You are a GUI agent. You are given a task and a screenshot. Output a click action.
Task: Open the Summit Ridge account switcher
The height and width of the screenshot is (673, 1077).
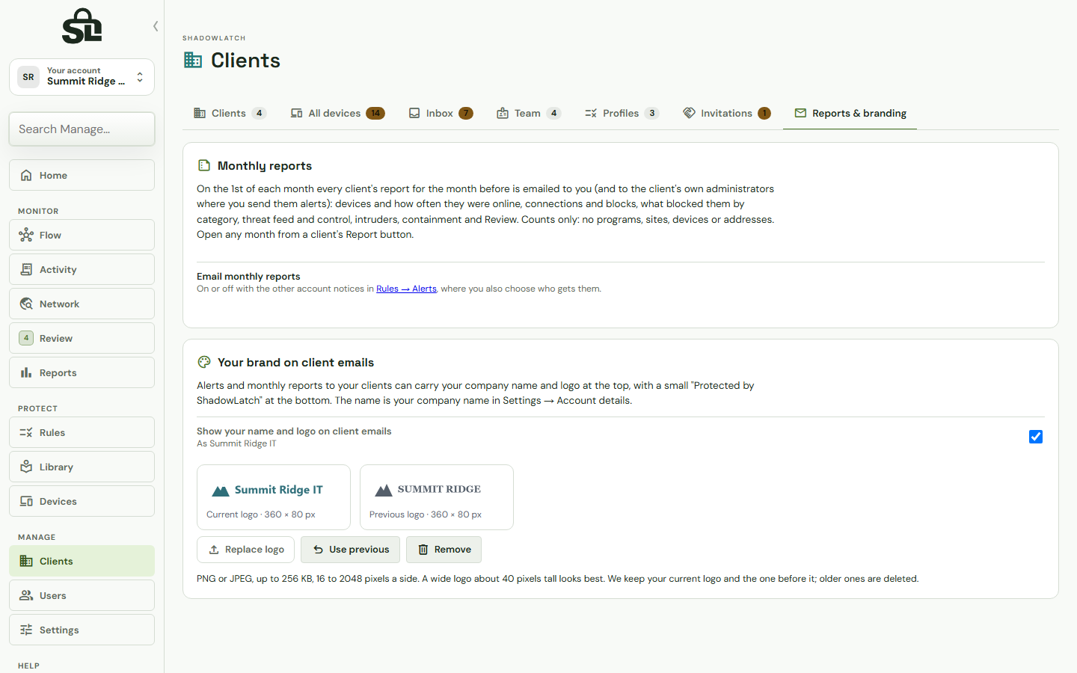pos(82,77)
